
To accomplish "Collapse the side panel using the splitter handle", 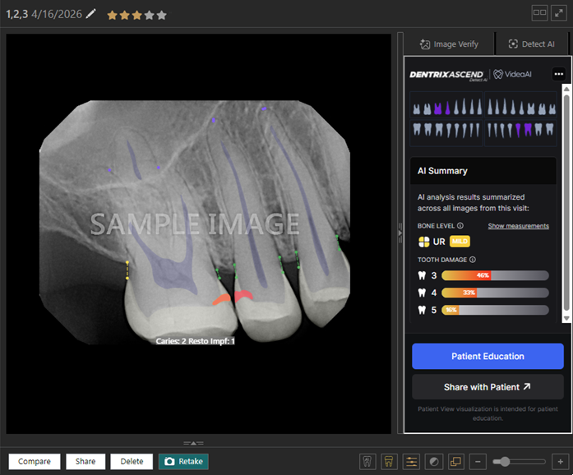I will click(399, 233).
